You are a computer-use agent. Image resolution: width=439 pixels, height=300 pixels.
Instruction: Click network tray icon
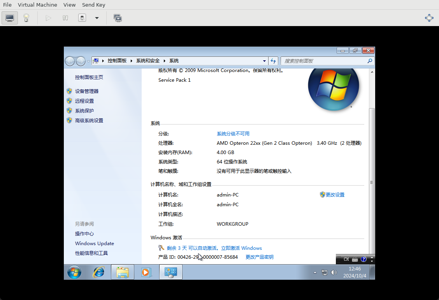pos(325,272)
